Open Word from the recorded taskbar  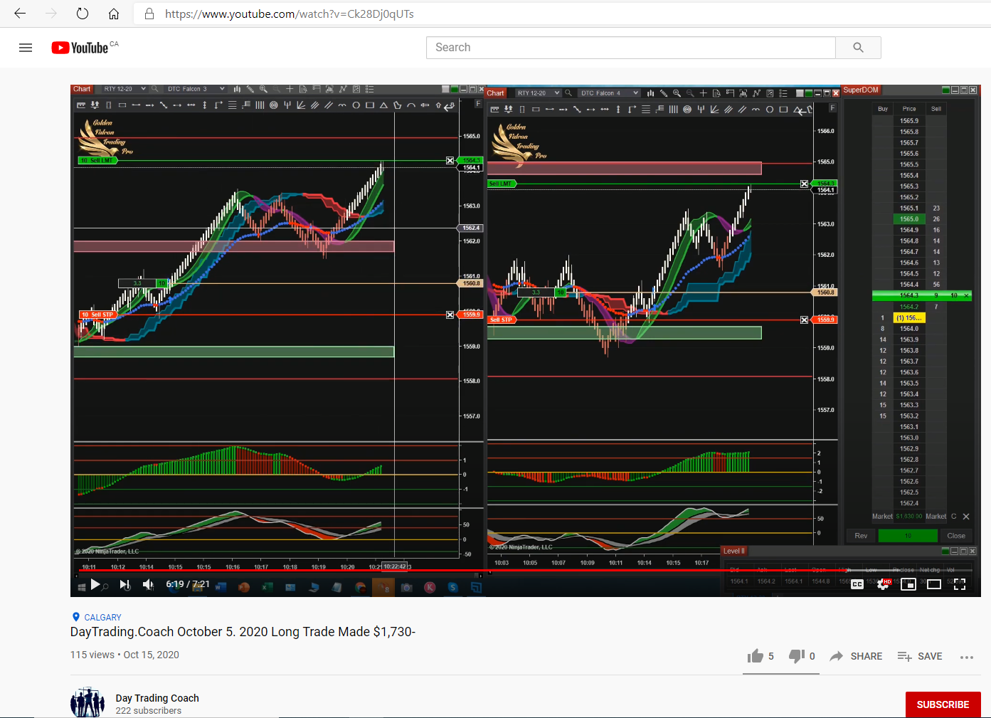tap(221, 587)
